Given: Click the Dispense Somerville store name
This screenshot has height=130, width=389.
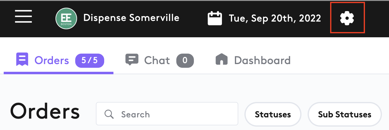Looking at the screenshot, I should click(x=131, y=18).
